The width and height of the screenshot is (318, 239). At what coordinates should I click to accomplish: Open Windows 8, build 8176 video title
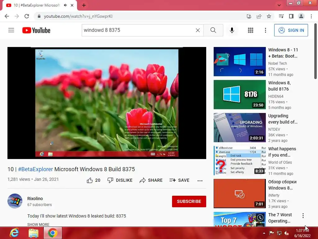coord(279,86)
